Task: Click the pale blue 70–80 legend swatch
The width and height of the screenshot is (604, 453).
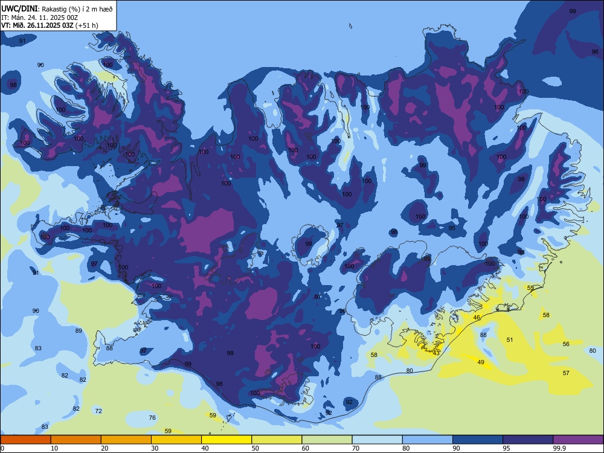Action: click(x=377, y=440)
